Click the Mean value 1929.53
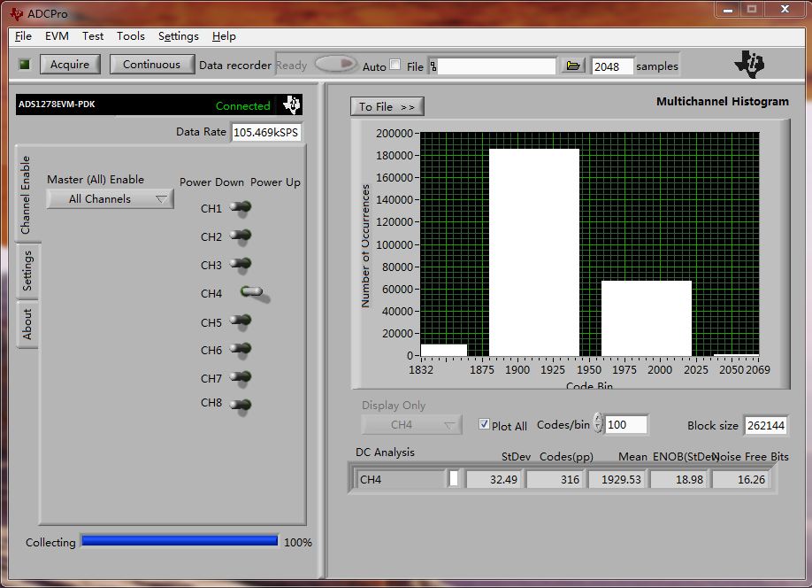 pos(617,479)
